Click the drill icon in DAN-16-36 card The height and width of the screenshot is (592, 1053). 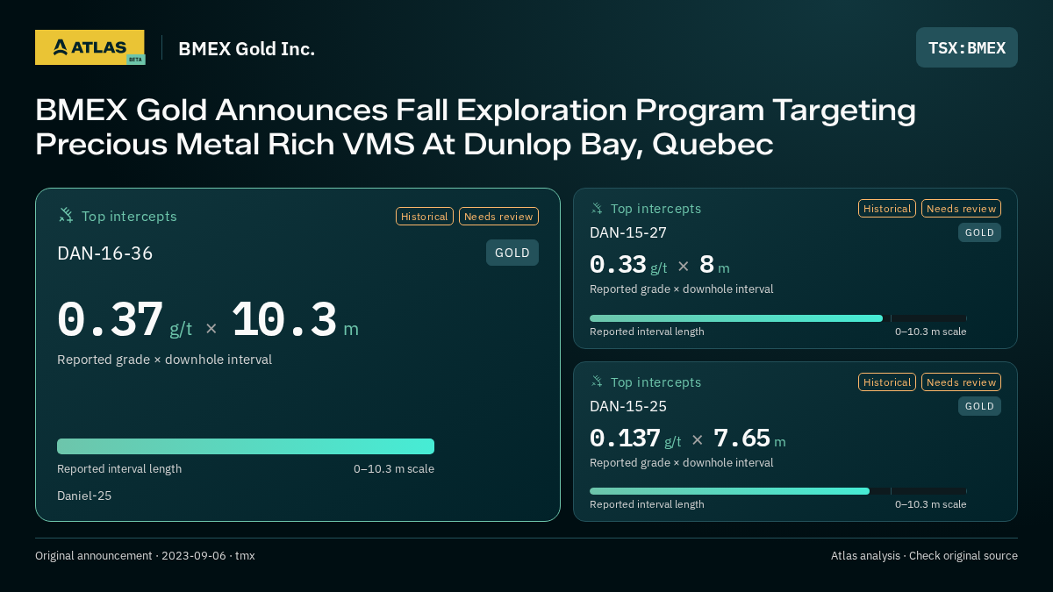pos(66,216)
